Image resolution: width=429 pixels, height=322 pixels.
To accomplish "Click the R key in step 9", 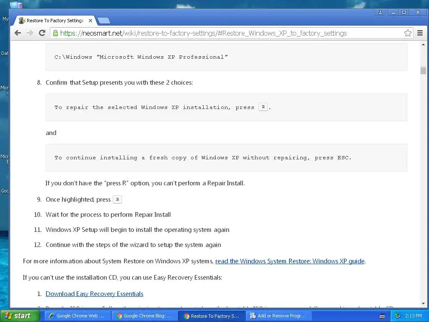I will 117,199.
